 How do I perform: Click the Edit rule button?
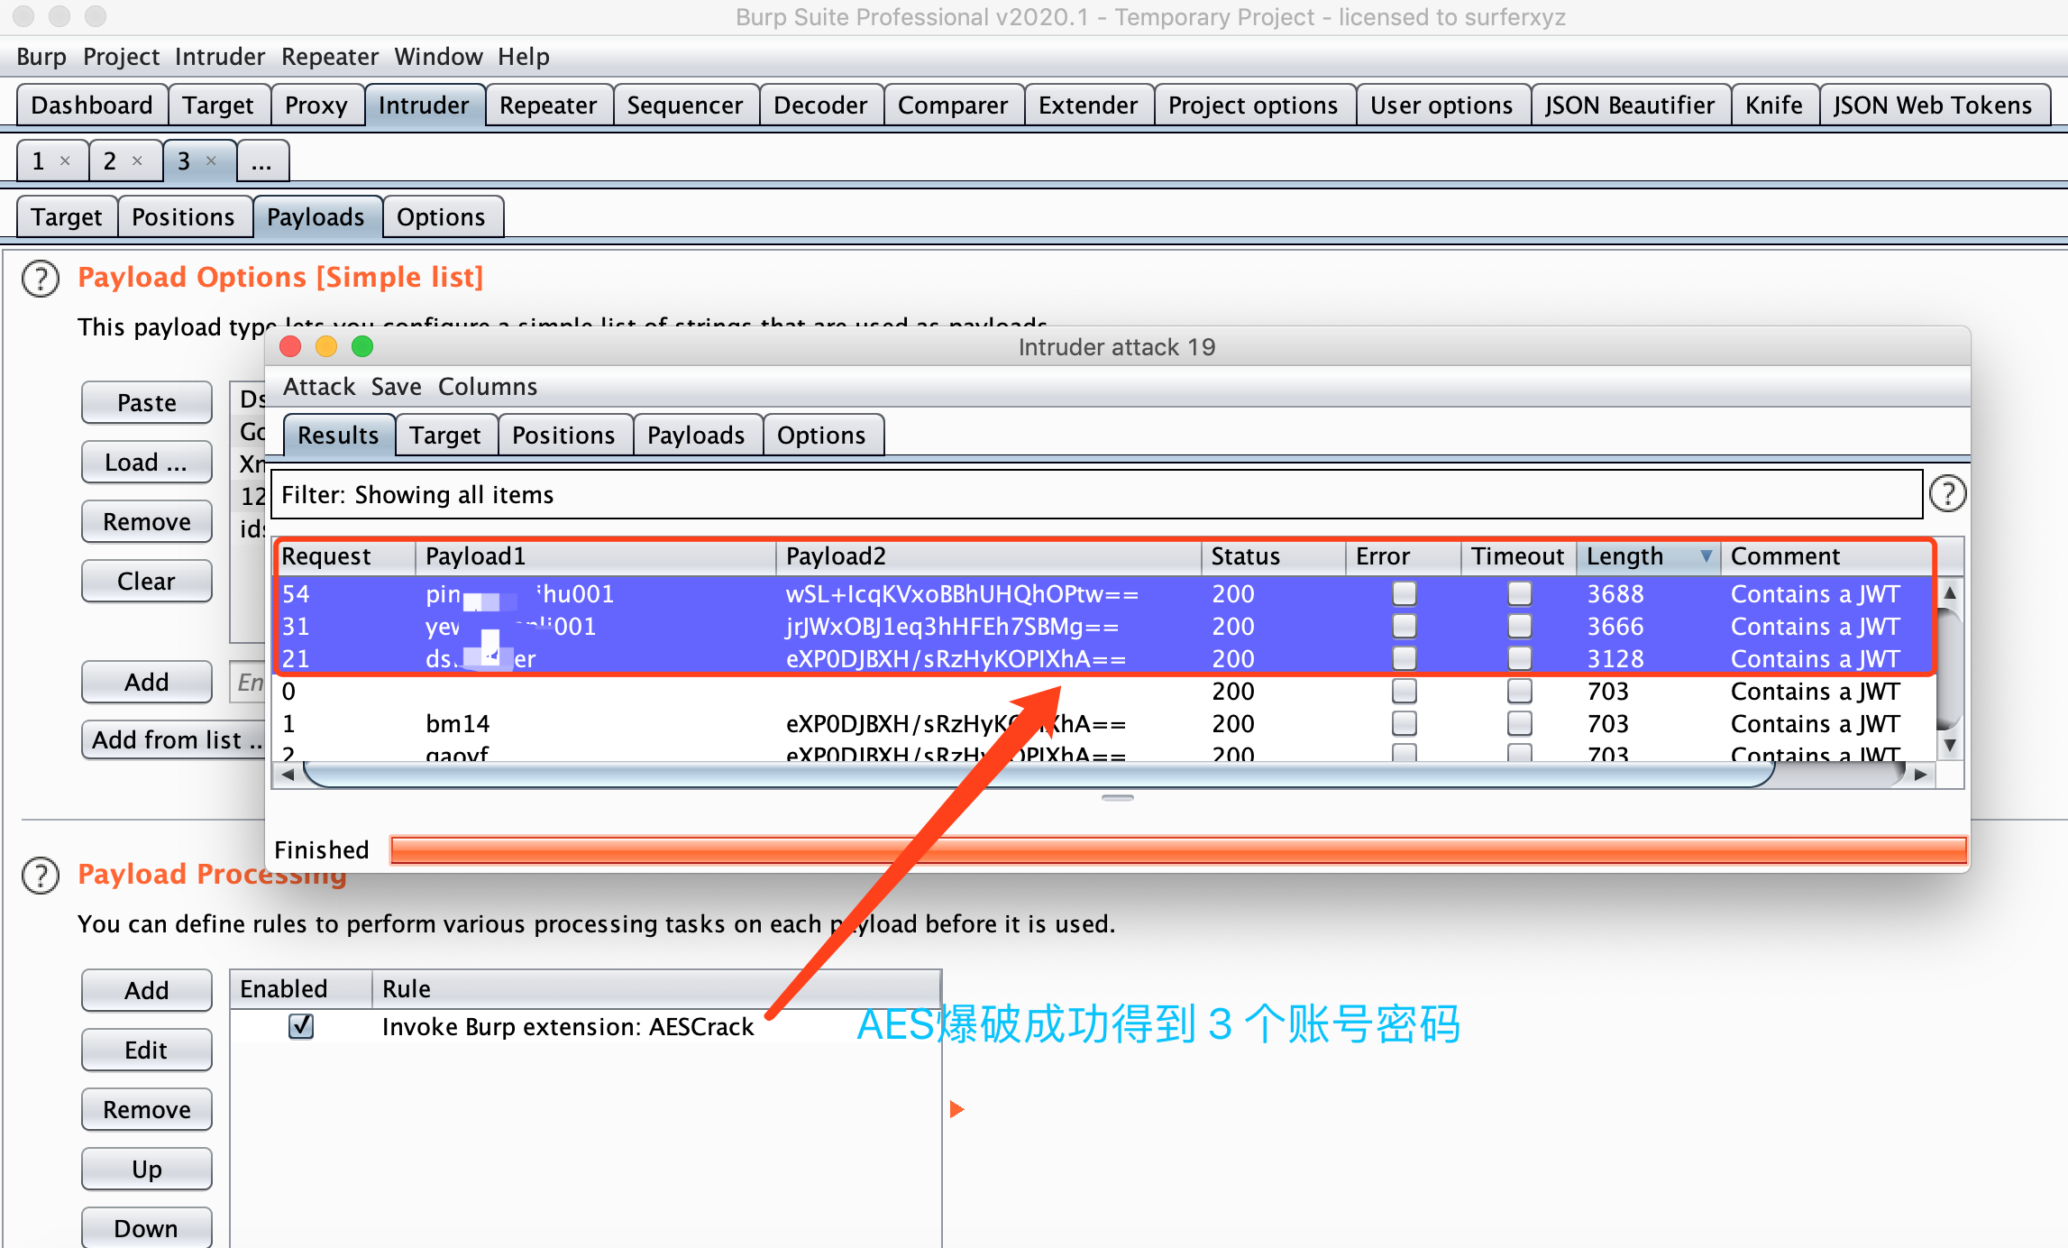point(146,1050)
